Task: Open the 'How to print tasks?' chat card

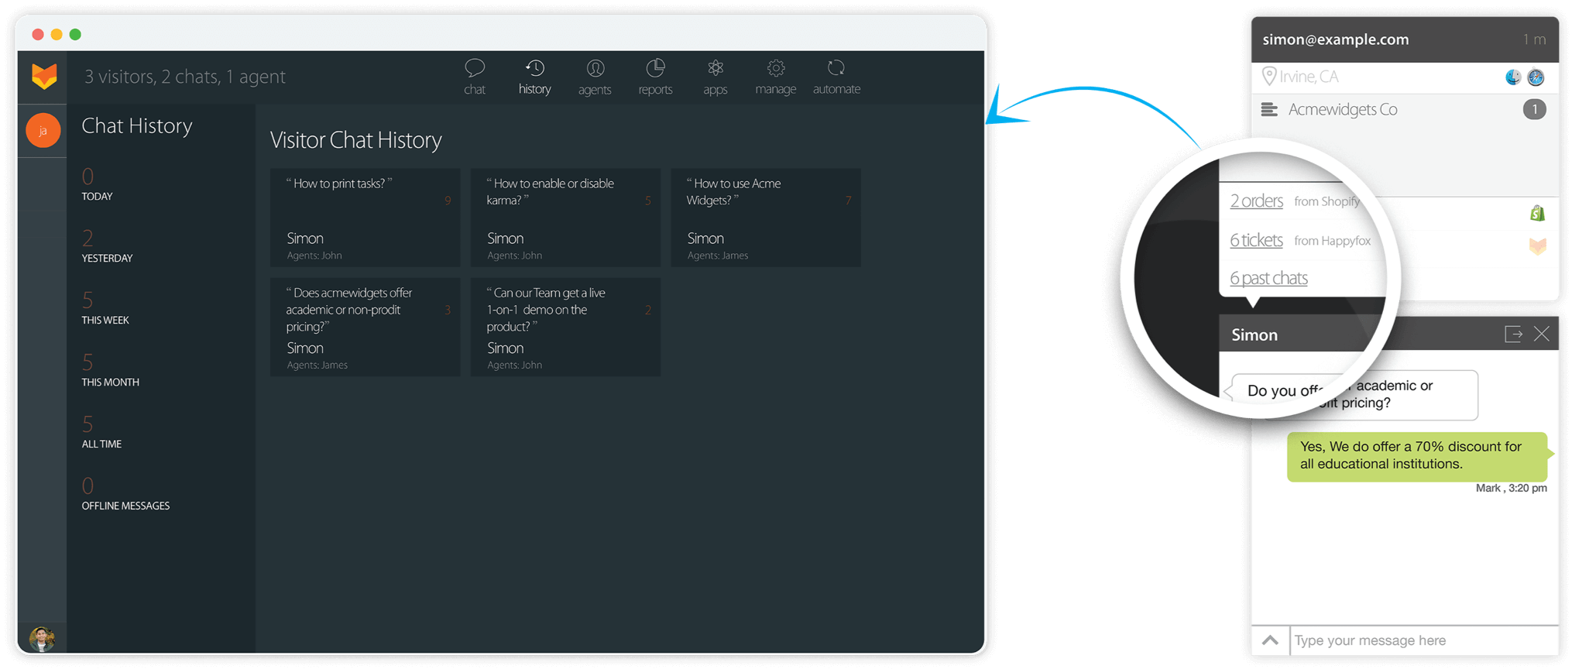Action: (365, 218)
